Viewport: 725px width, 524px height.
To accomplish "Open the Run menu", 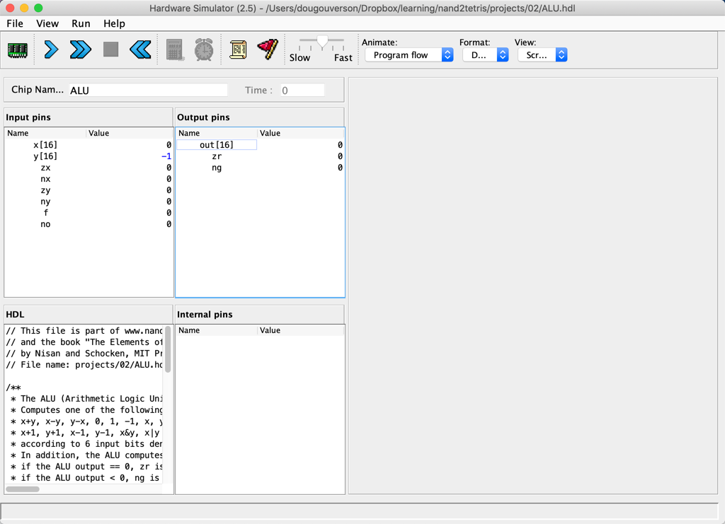I will pos(81,23).
